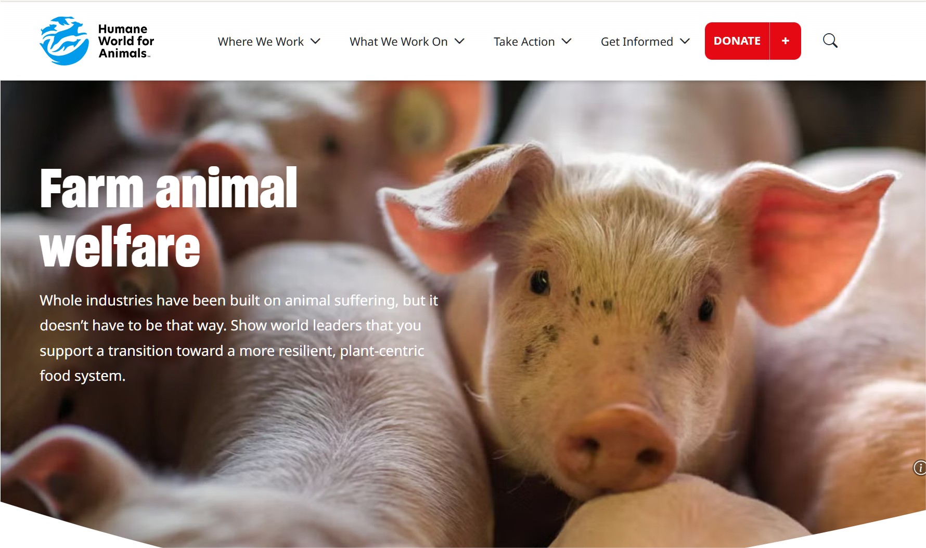Open the What We Work On menu label

tap(398, 42)
